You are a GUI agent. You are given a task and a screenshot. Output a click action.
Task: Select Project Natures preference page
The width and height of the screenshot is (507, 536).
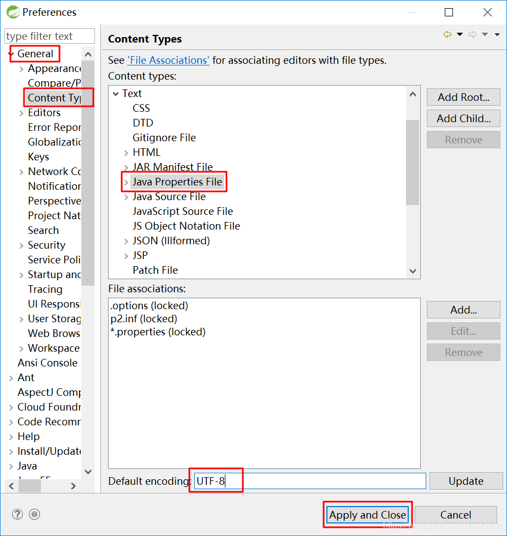(55, 215)
